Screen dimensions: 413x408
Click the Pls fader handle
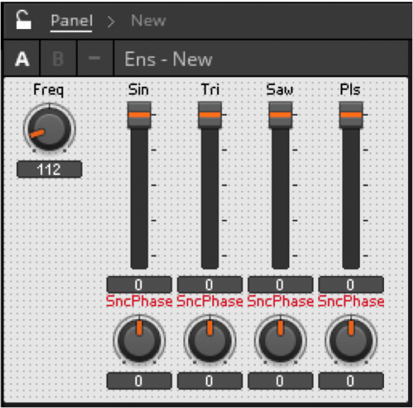[351, 115]
